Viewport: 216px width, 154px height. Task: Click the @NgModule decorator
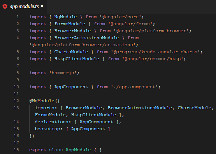(42, 101)
